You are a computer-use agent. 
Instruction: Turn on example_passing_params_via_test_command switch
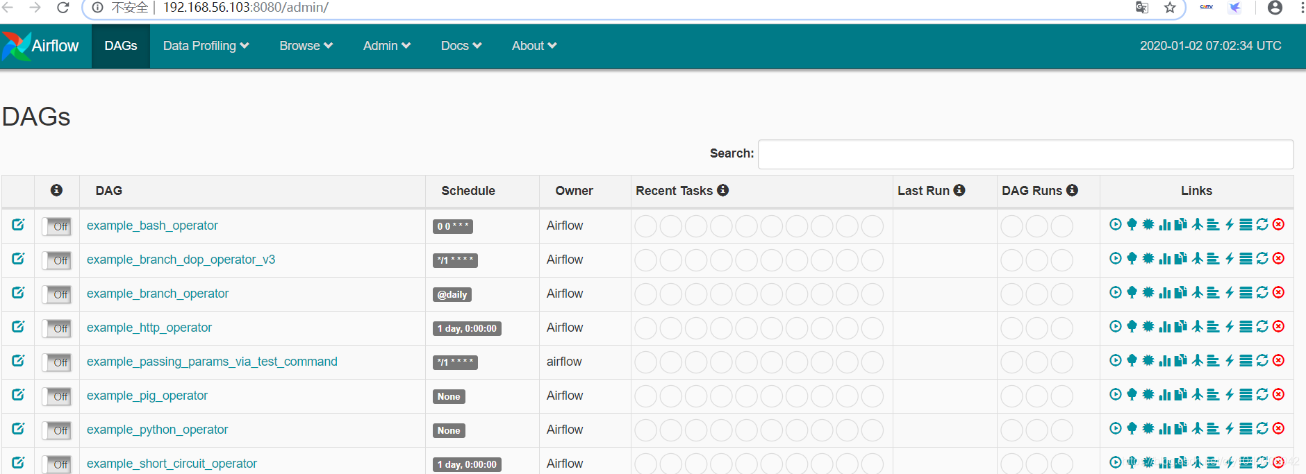tap(57, 362)
